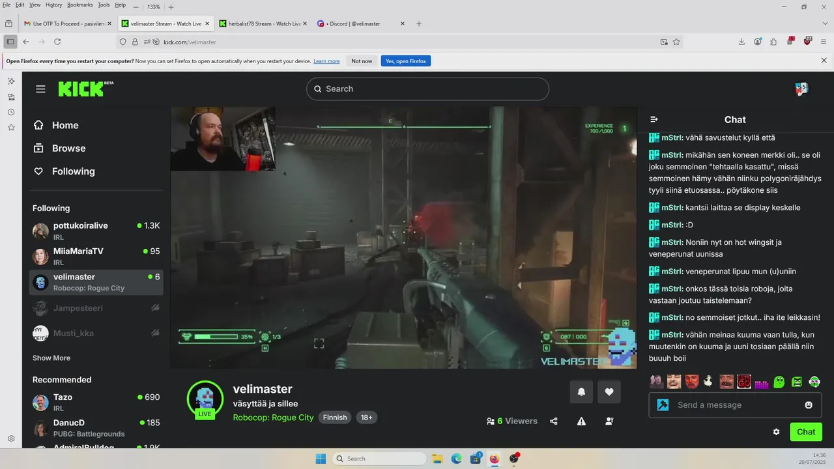Open File Explorer from taskbar
The image size is (834, 469).
pyautogui.click(x=437, y=459)
